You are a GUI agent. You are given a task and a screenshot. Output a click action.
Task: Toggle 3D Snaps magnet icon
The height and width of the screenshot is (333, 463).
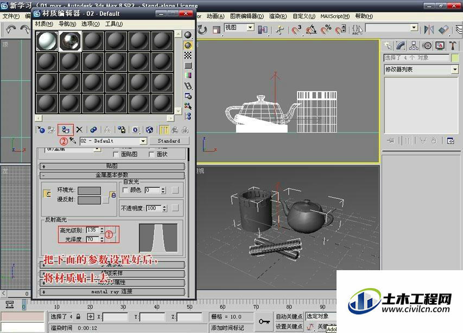click(x=296, y=29)
